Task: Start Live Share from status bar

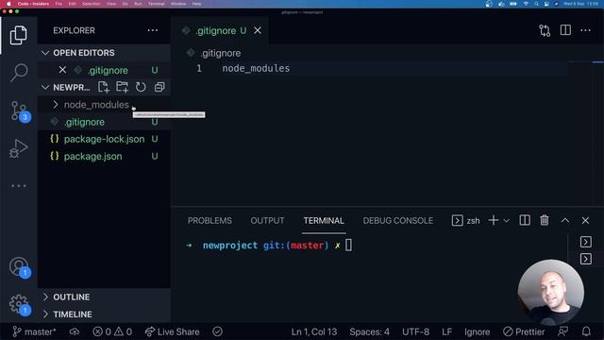Action: (173, 331)
